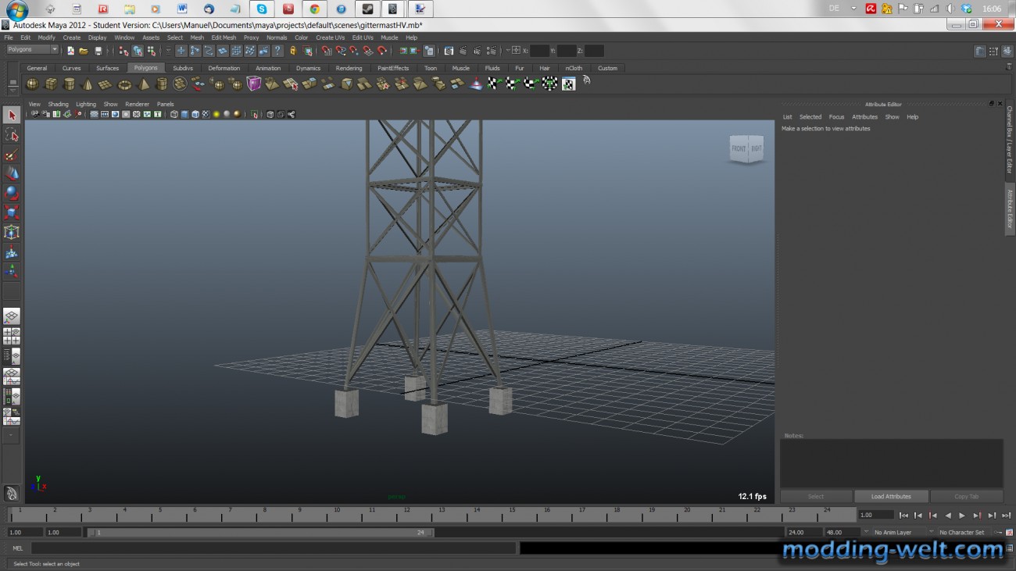Open the Edit Mesh menu
Viewport: 1016px width, 571px height.
click(x=224, y=37)
